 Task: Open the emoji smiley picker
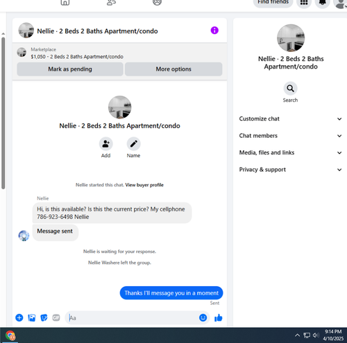pyautogui.click(x=203, y=318)
